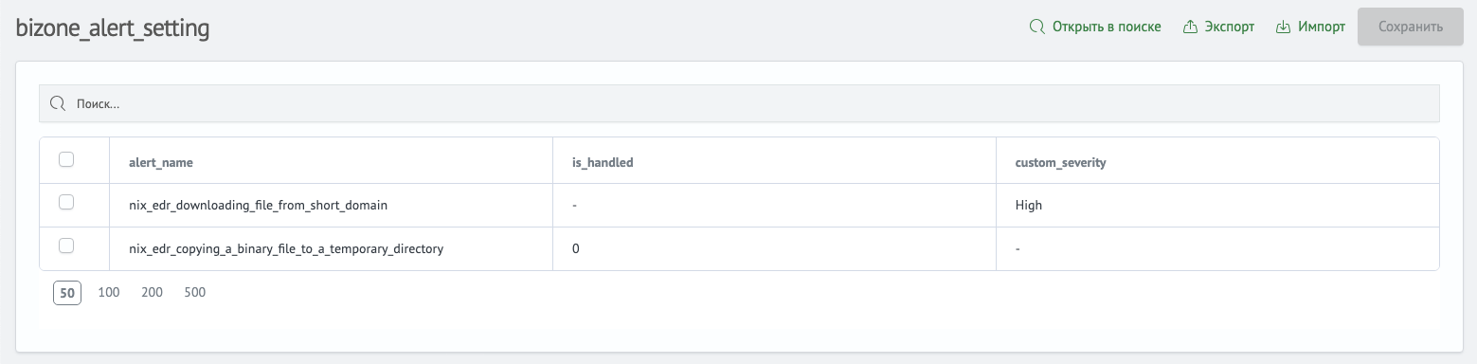Switch page size to 500
The image size is (1477, 364).
pos(194,293)
